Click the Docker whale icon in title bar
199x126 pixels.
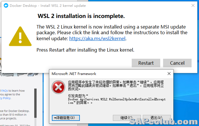click(x=5, y=6)
